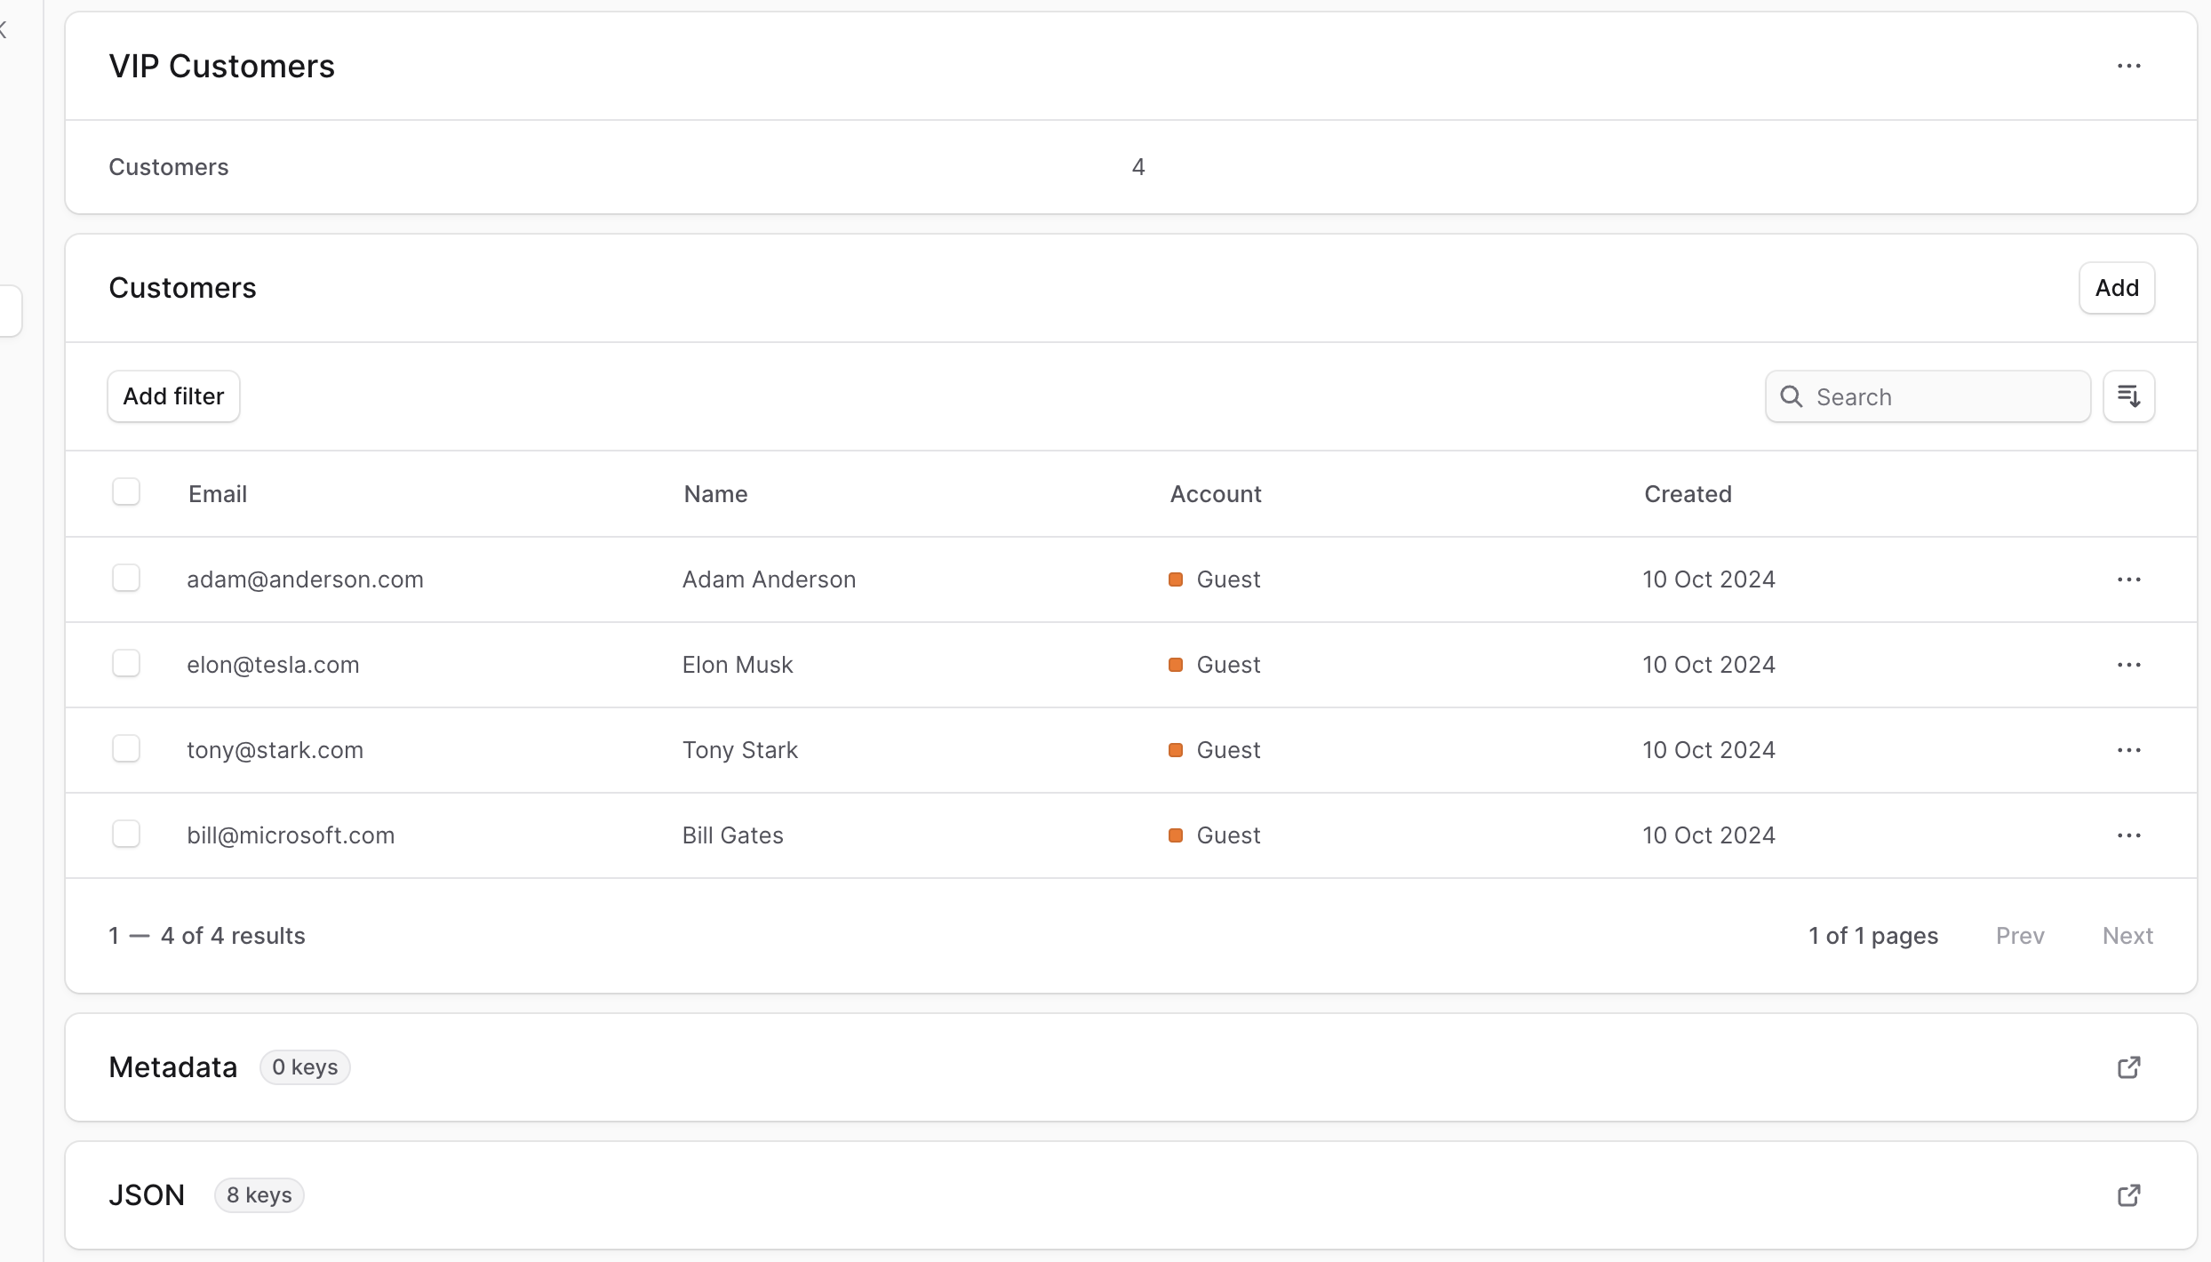Click the Add button for customers
Image resolution: width=2211 pixels, height=1262 pixels.
click(x=2116, y=288)
